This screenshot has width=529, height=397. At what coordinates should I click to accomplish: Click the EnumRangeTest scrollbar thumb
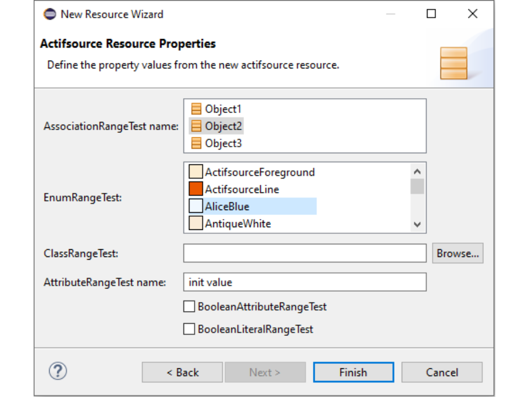[x=417, y=186]
